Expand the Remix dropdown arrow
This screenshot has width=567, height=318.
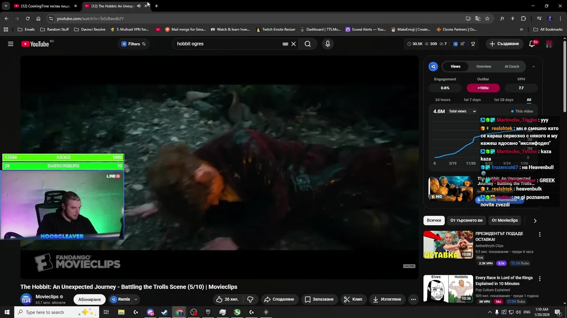coord(136,299)
